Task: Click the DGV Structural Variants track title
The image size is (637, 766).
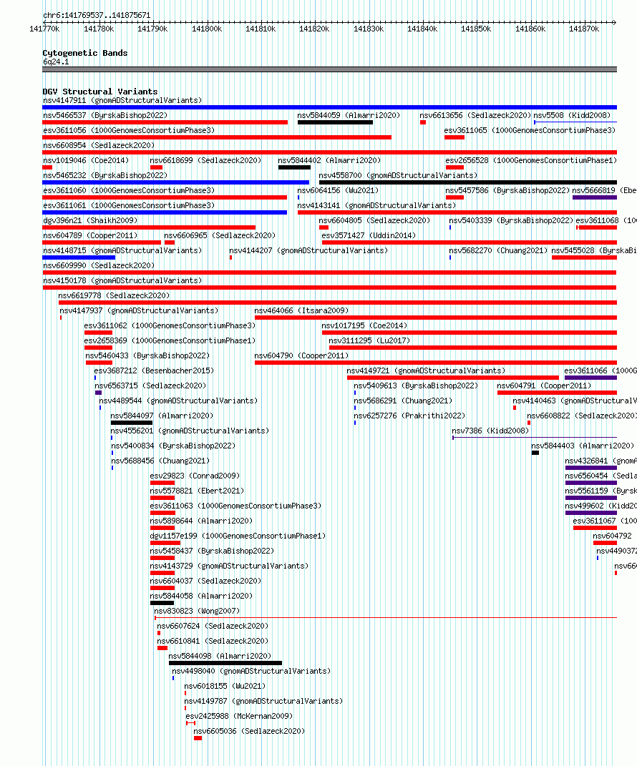Action: [x=100, y=92]
